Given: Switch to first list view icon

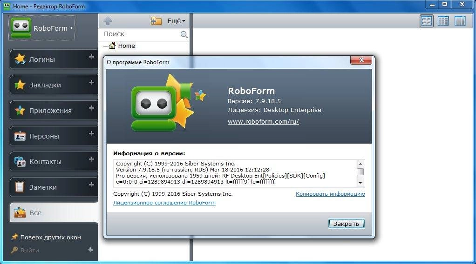Looking at the screenshot, I should [427, 21].
